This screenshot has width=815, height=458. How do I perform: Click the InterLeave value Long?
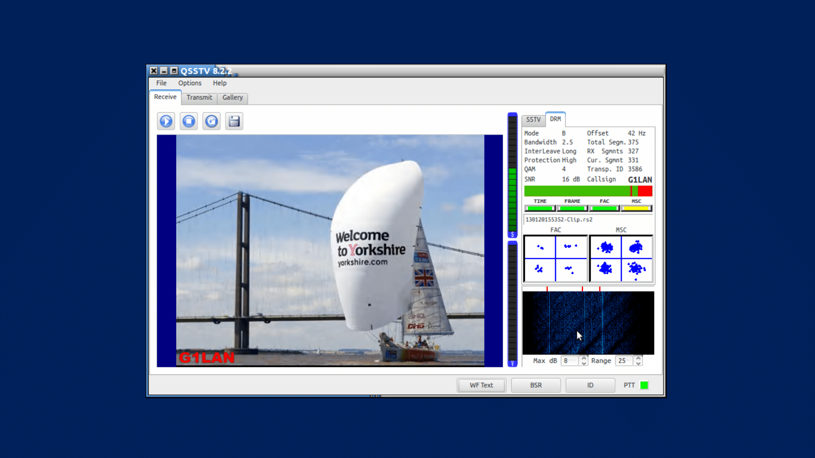coord(569,151)
